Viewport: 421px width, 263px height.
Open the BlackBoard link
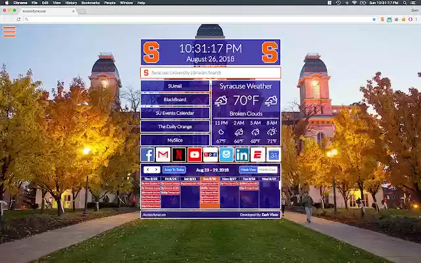click(x=175, y=99)
